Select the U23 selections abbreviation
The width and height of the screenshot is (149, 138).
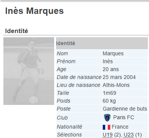click(129, 135)
